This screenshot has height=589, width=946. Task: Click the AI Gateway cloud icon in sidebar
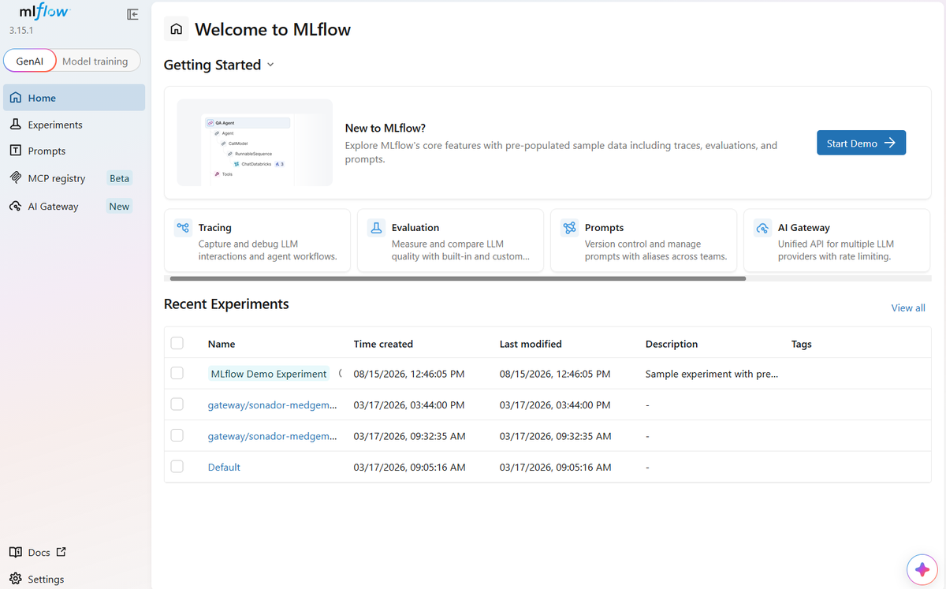pyautogui.click(x=15, y=207)
